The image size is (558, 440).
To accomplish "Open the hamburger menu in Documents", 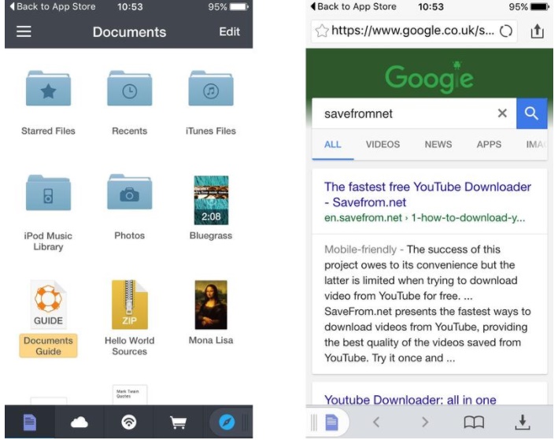I will click(x=24, y=31).
